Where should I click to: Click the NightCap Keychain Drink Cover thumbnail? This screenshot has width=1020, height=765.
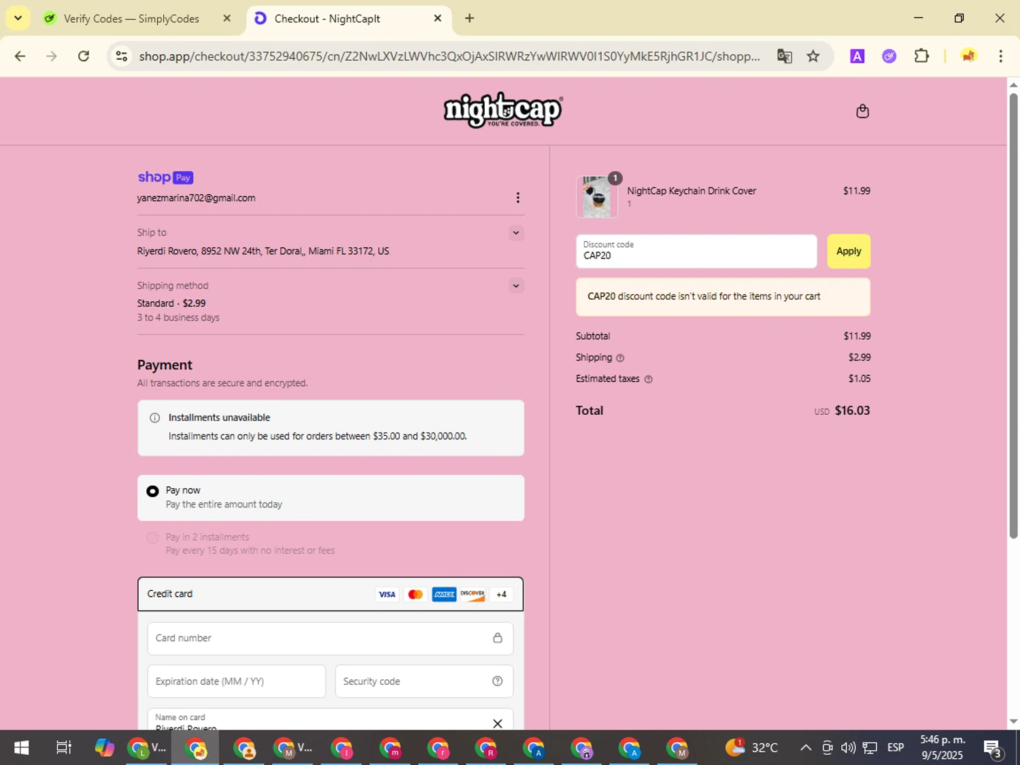pos(597,197)
